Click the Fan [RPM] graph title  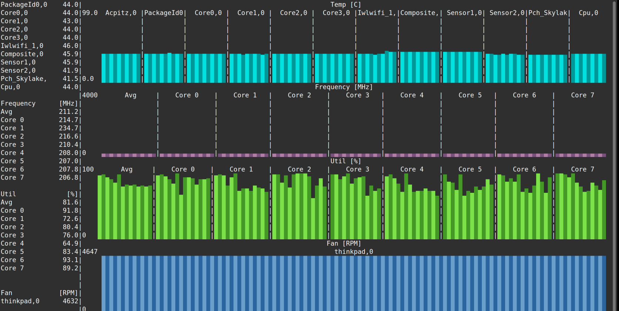point(344,243)
